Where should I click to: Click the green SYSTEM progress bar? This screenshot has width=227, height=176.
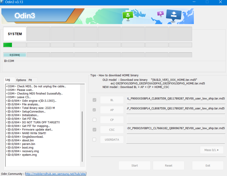click(15, 45)
